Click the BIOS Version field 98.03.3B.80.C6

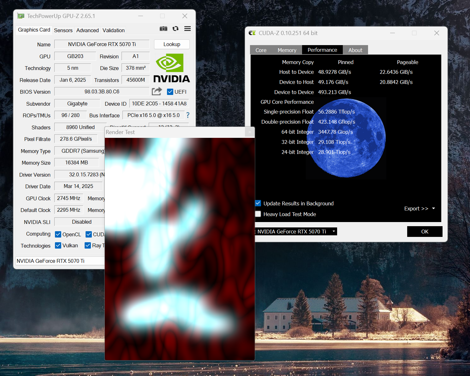[x=102, y=91]
